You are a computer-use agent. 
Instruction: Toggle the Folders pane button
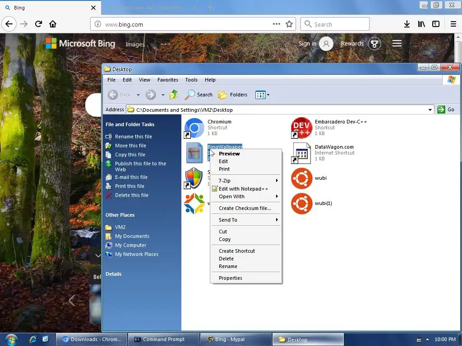click(233, 95)
